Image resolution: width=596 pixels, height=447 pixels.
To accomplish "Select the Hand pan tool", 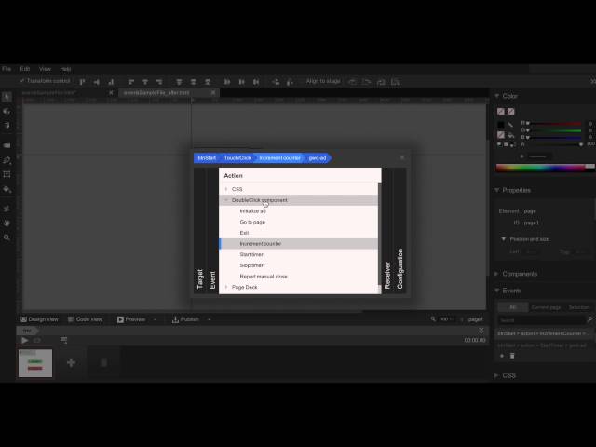I will (7, 223).
